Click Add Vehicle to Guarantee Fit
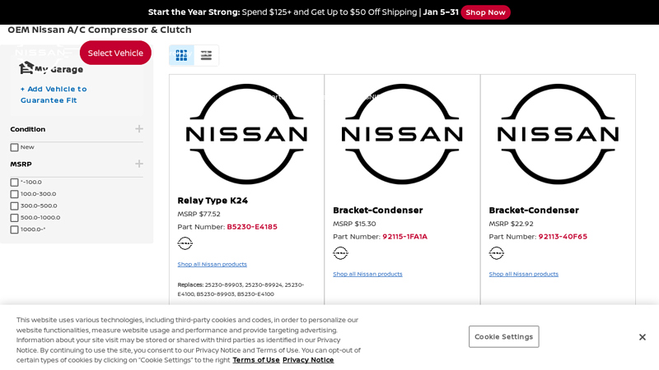659x370 pixels. (x=54, y=95)
